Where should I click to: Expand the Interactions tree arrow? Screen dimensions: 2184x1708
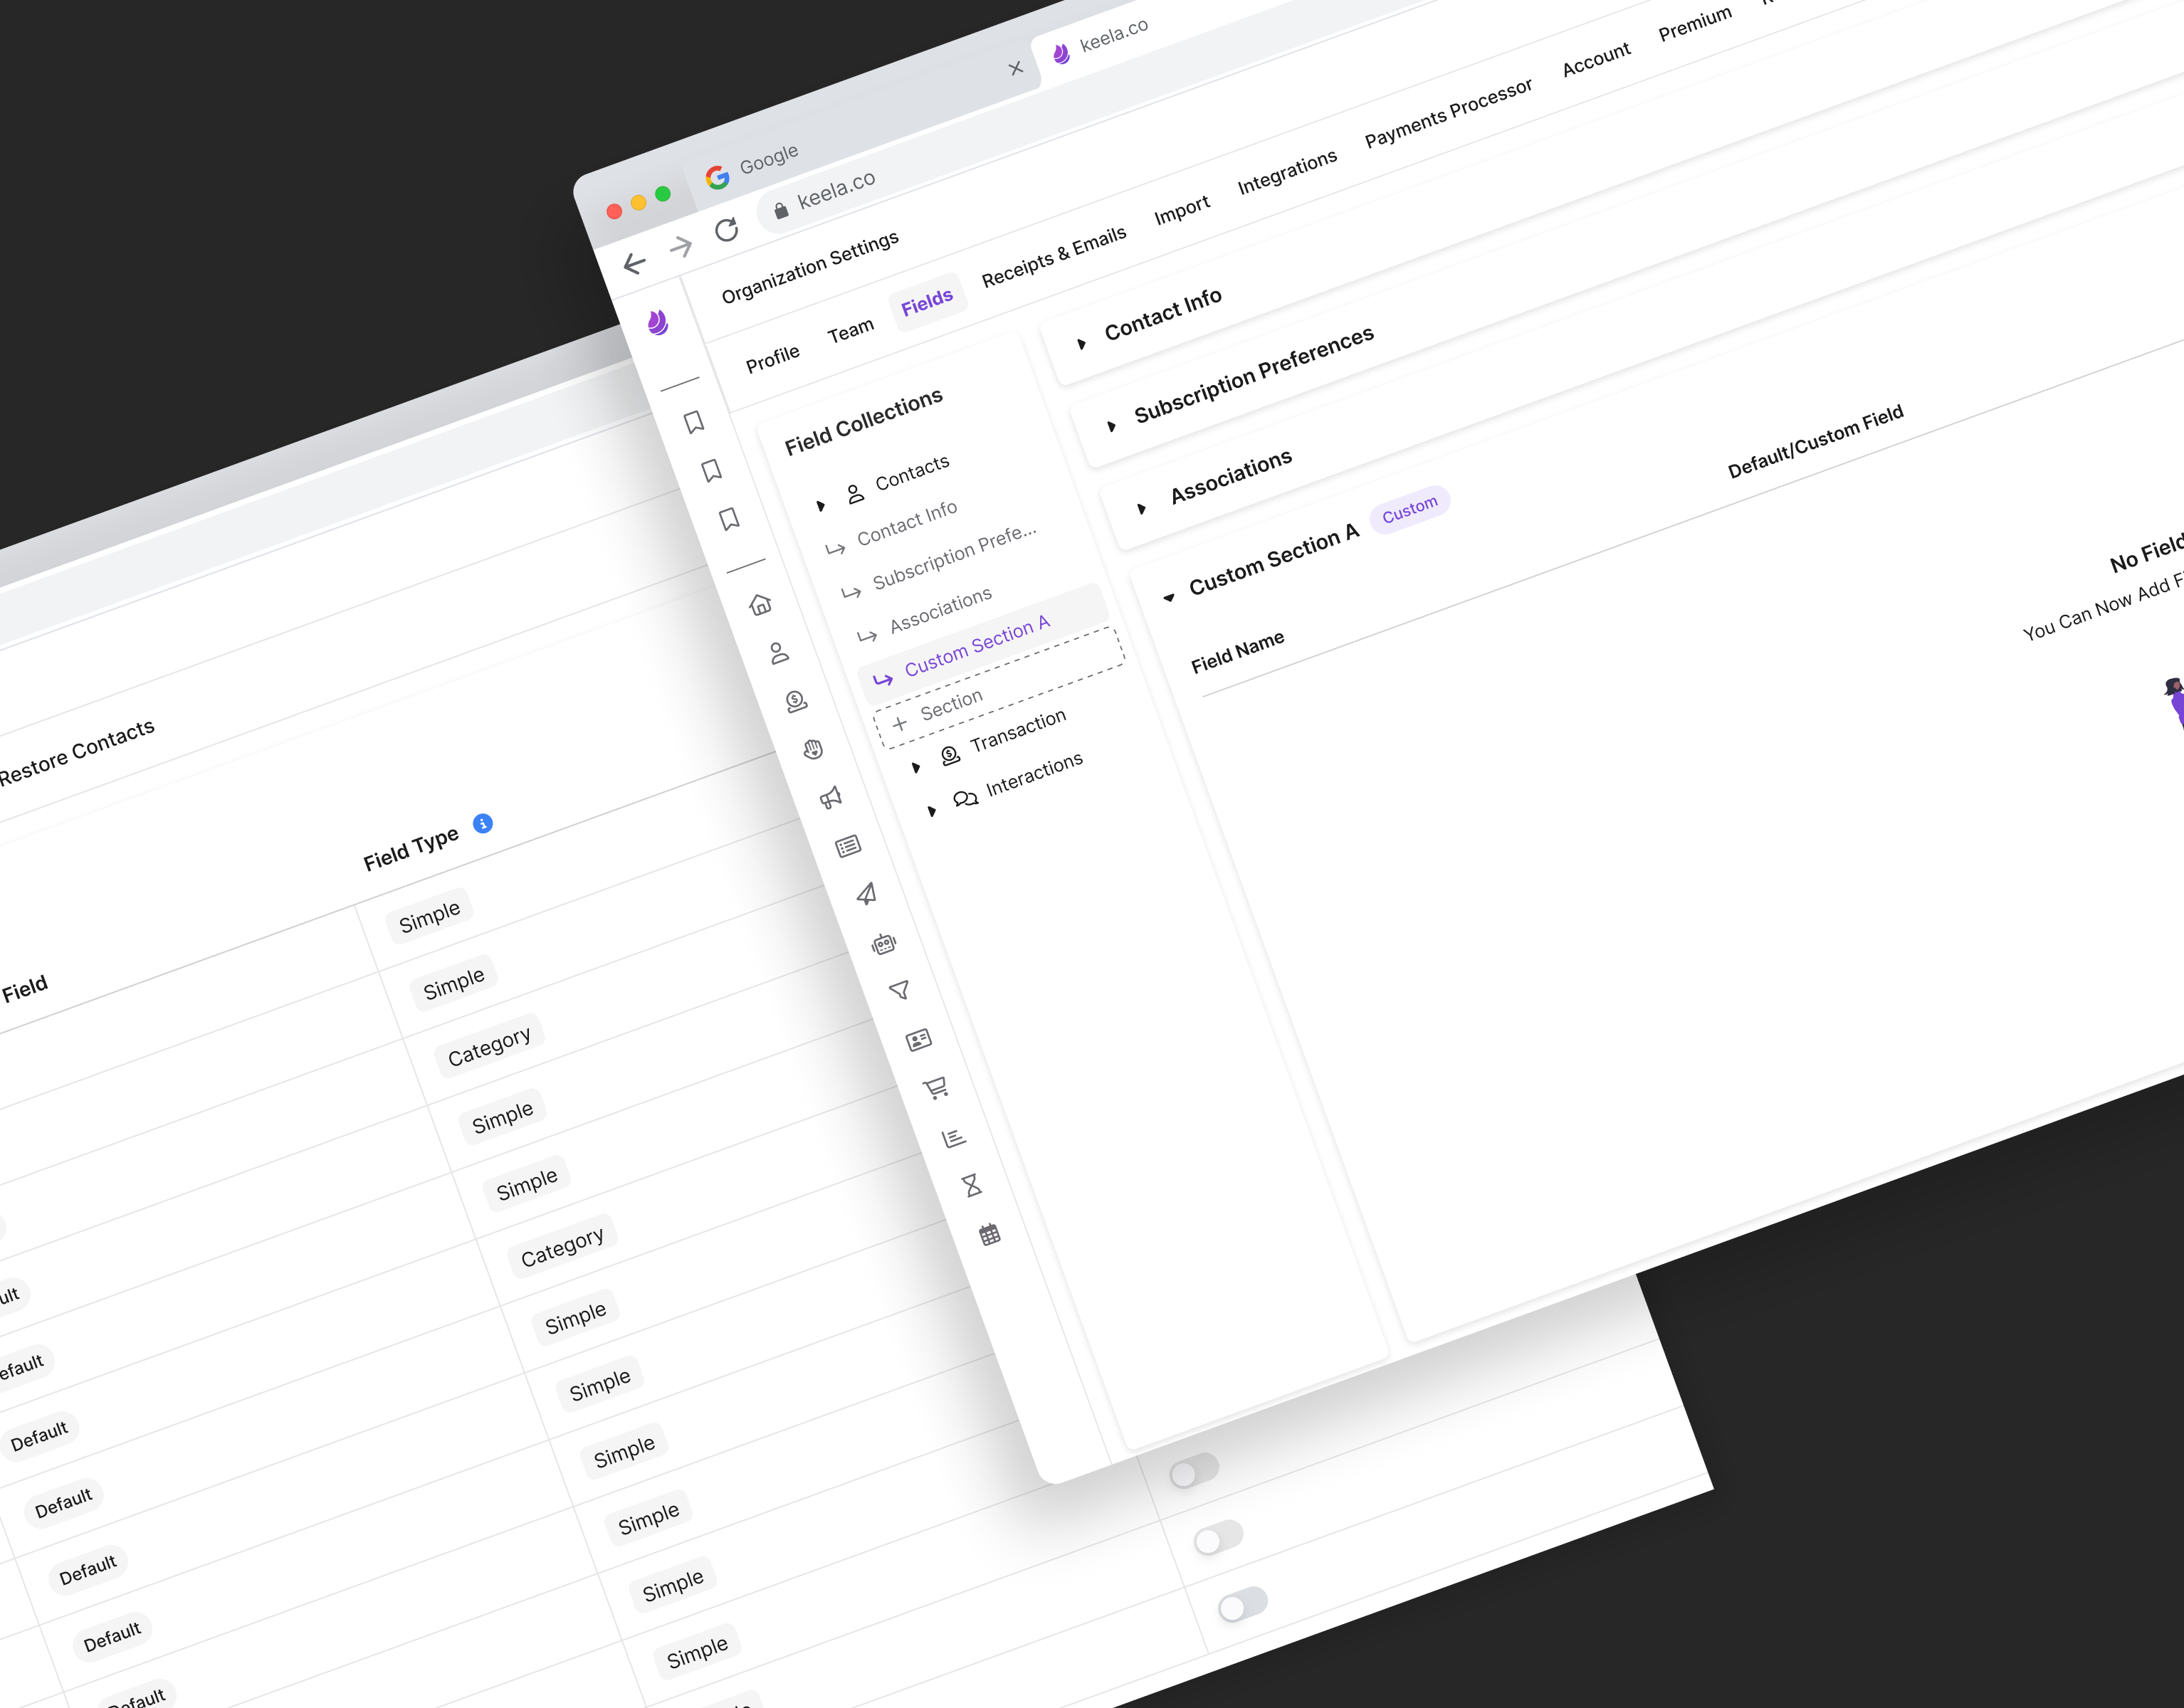click(932, 811)
